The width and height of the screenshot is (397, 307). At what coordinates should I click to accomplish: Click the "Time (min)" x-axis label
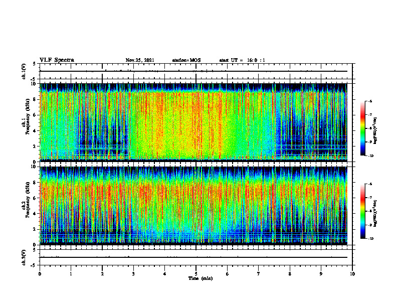click(201, 278)
